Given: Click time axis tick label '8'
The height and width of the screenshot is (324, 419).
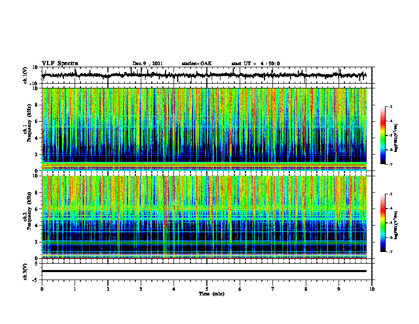Looking at the screenshot, I should (306, 289).
